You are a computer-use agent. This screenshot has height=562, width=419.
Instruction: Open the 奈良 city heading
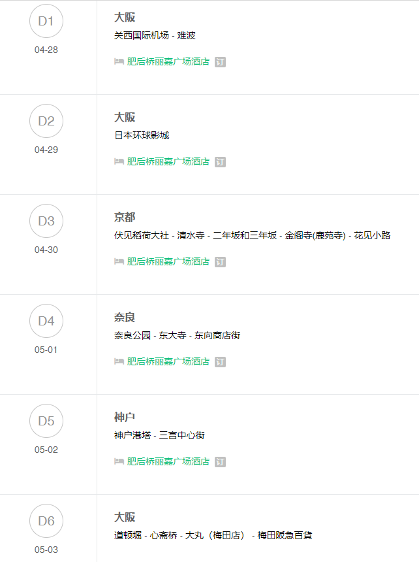(125, 318)
